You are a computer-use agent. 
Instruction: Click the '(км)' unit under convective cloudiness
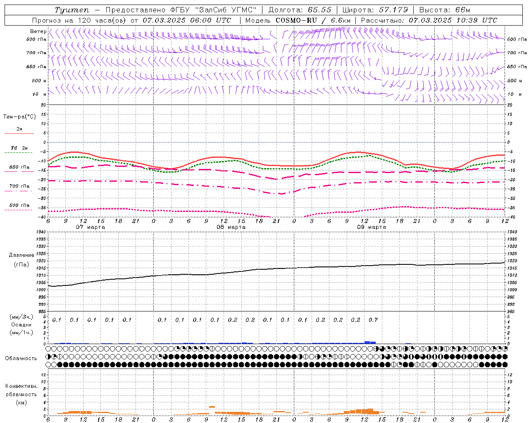pyautogui.click(x=21, y=402)
